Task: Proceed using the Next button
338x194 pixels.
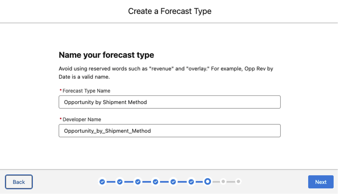Action: (x=321, y=182)
